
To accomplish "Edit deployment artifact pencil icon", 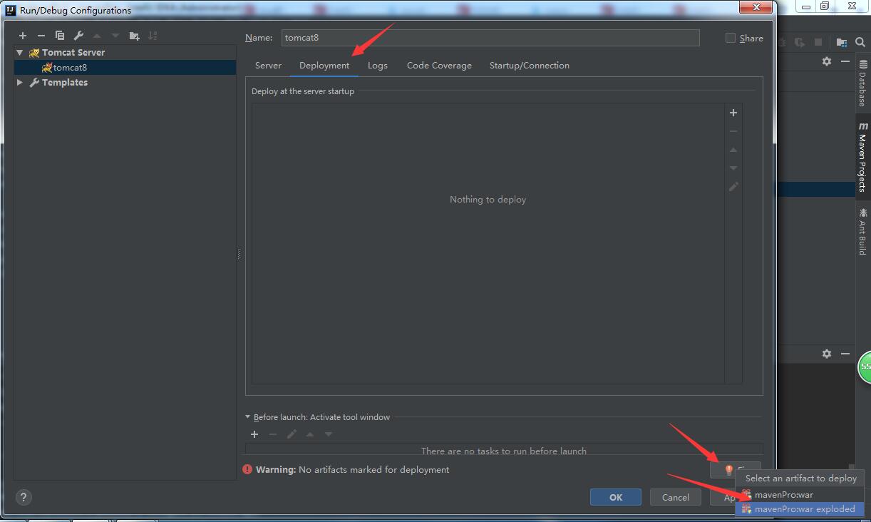I will pos(733,187).
